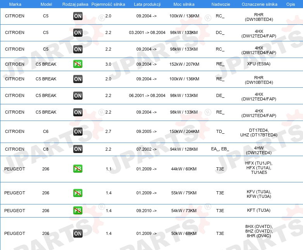The height and width of the screenshot is (250, 303).
Task: Click the 'HFX (TU1JP), HFX (TU1A), TU1AE5' engine cell
Action: pos(259,168)
